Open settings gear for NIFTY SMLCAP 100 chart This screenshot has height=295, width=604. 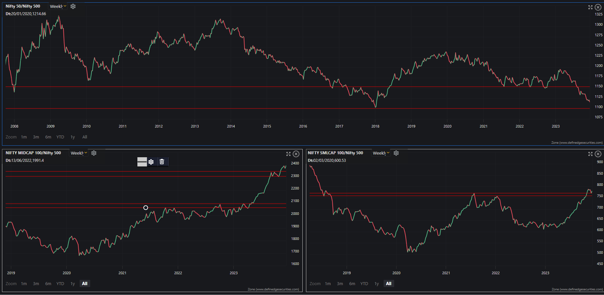396,153
